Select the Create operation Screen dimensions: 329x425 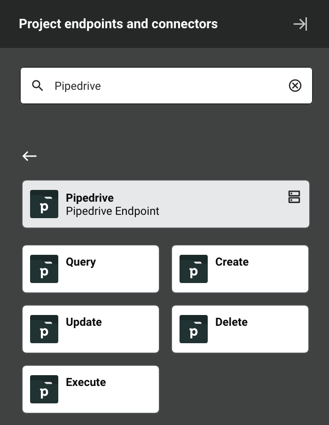pos(240,268)
